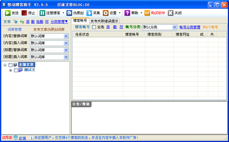Click the green 发送 send icon

(8, 13)
